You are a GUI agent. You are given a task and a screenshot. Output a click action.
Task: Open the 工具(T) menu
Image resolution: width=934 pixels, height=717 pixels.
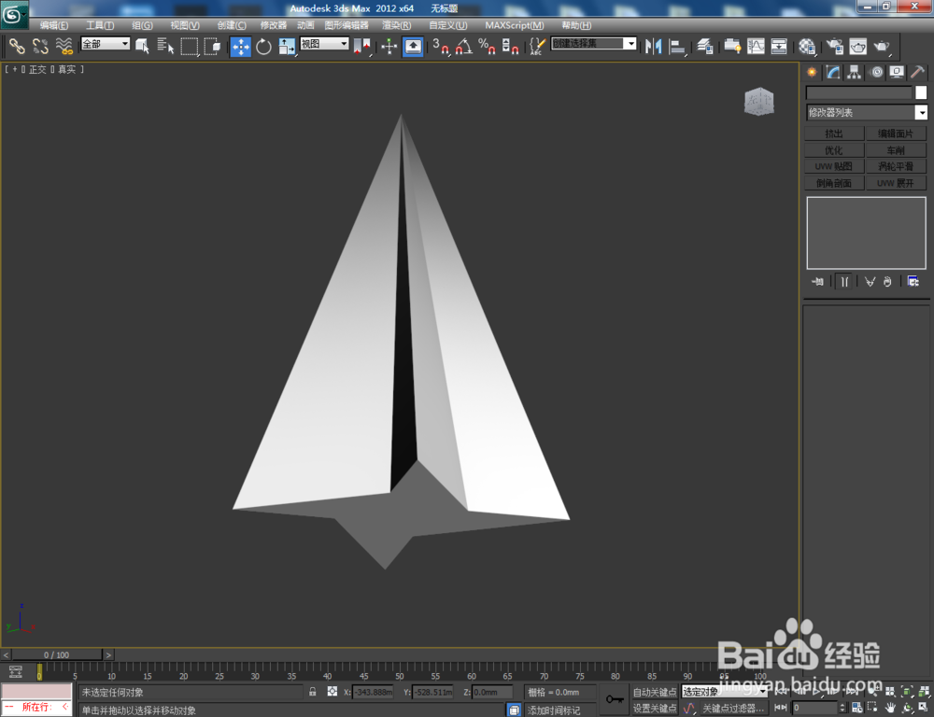[x=100, y=25]
